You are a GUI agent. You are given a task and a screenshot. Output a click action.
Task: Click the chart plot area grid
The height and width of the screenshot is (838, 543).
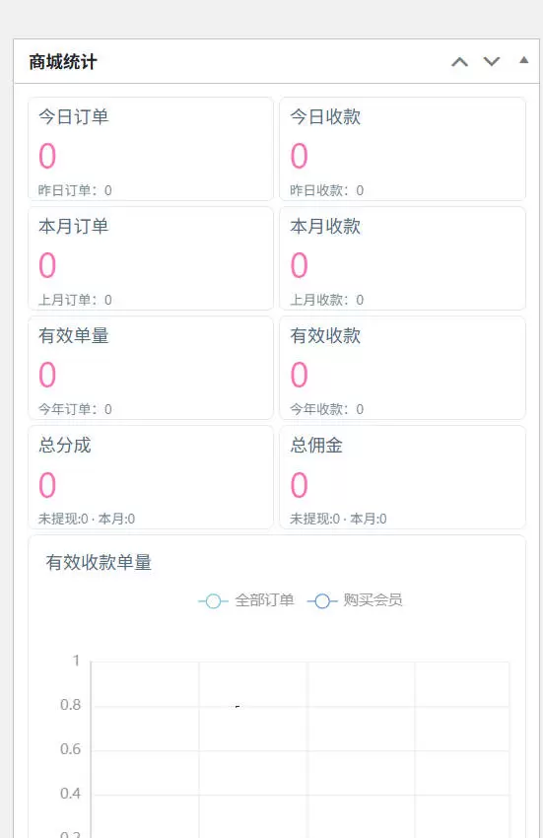coord(301,749)
